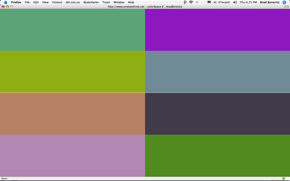
Task: Click the dark charcoal purple color block
Action: pos(217,114)
